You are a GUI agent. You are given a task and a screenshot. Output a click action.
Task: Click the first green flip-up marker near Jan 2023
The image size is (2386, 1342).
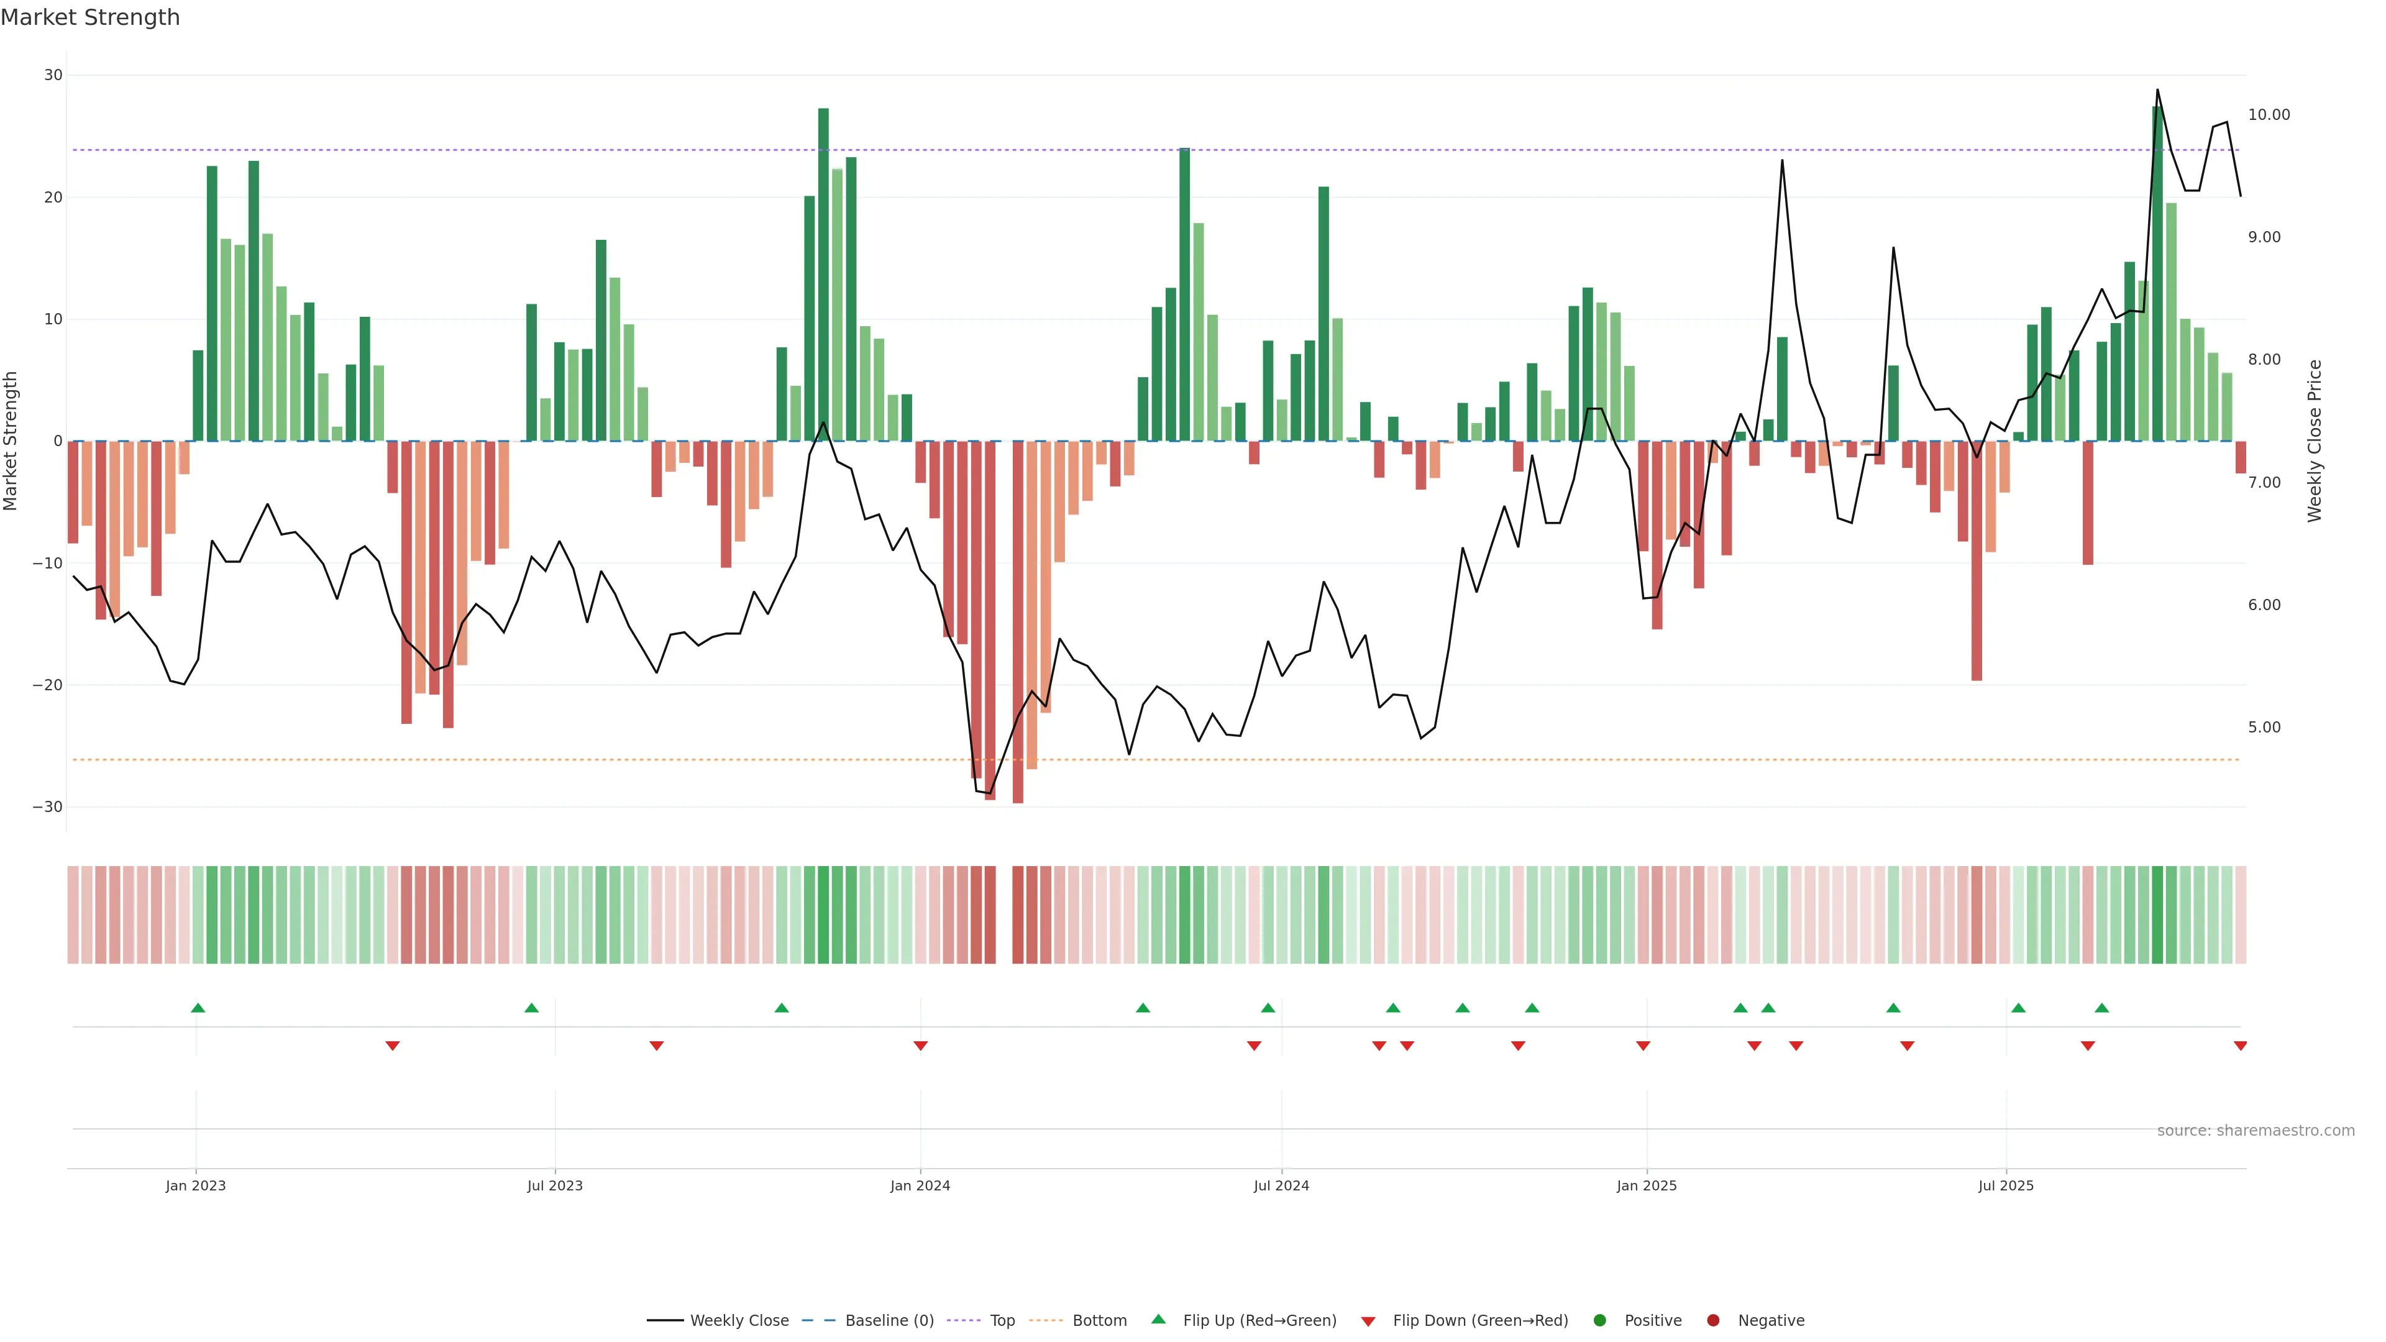coord(198,1008)
